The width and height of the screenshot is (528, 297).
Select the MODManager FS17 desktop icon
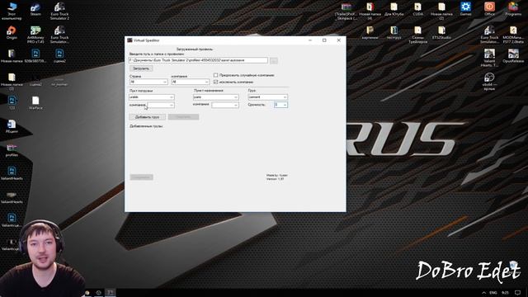pos(513,35)
